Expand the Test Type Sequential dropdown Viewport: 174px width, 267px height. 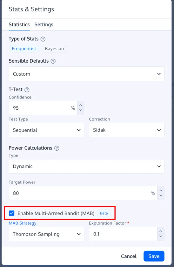tap(46, 130)
